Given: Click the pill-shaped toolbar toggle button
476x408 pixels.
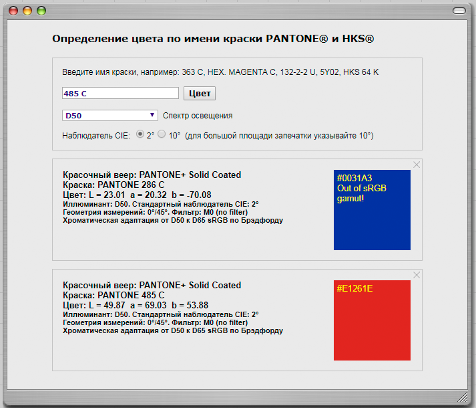Looking at the screenshot, I should click(x=459, y=11).
